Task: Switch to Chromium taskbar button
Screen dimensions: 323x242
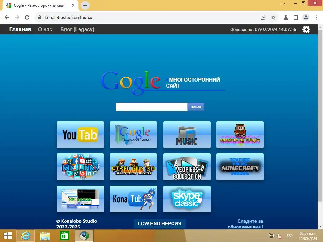Action: [x=84, y=236]
